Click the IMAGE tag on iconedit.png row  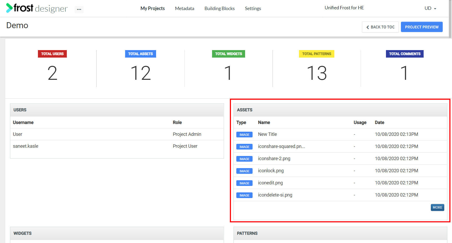[x=244, y=183]
